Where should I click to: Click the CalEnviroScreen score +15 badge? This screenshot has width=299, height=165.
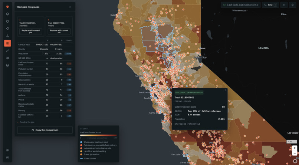pyautogui.click(x=69, y=64)
